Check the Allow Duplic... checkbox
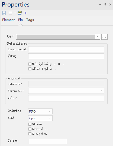This screenshot has height=146, width=113. click(30, 69)
